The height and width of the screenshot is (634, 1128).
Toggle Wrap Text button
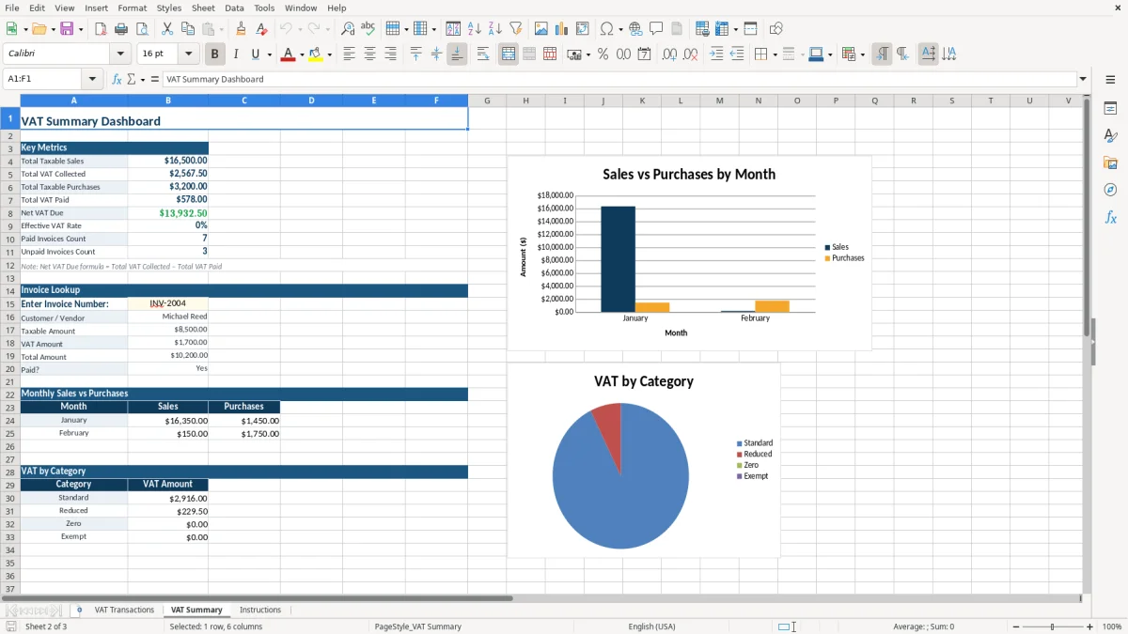(x=483, y=54)
